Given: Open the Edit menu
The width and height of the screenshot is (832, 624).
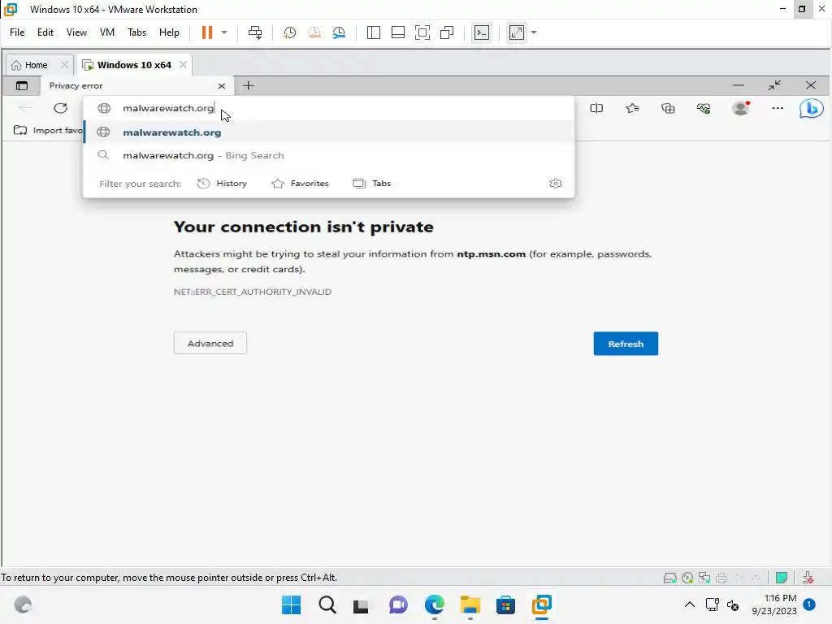Looking at the screenshot, I should tap(45, 32).
